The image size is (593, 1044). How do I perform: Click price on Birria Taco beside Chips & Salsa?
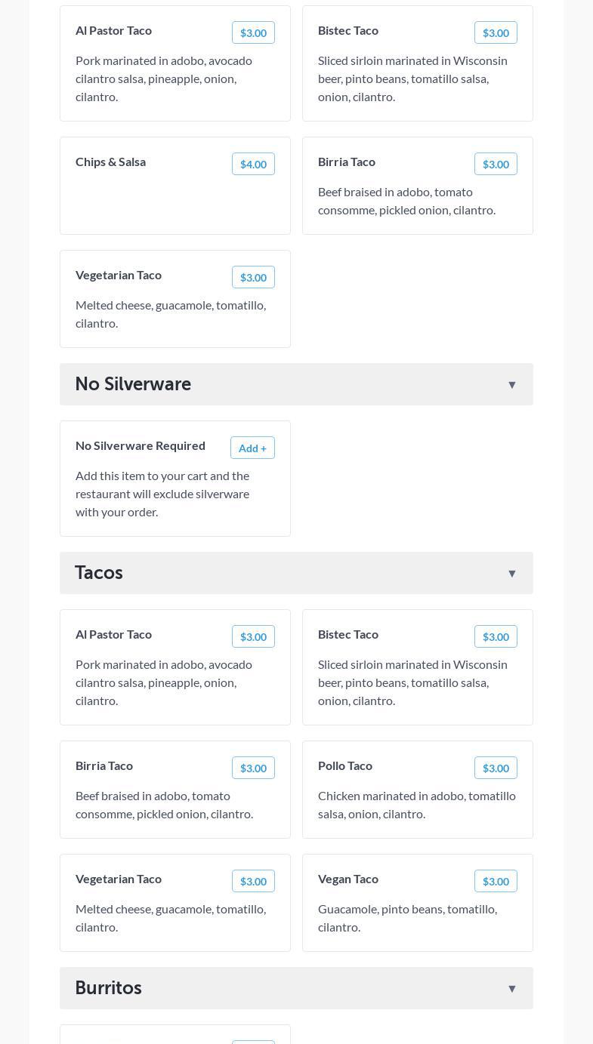pos(496,164)
